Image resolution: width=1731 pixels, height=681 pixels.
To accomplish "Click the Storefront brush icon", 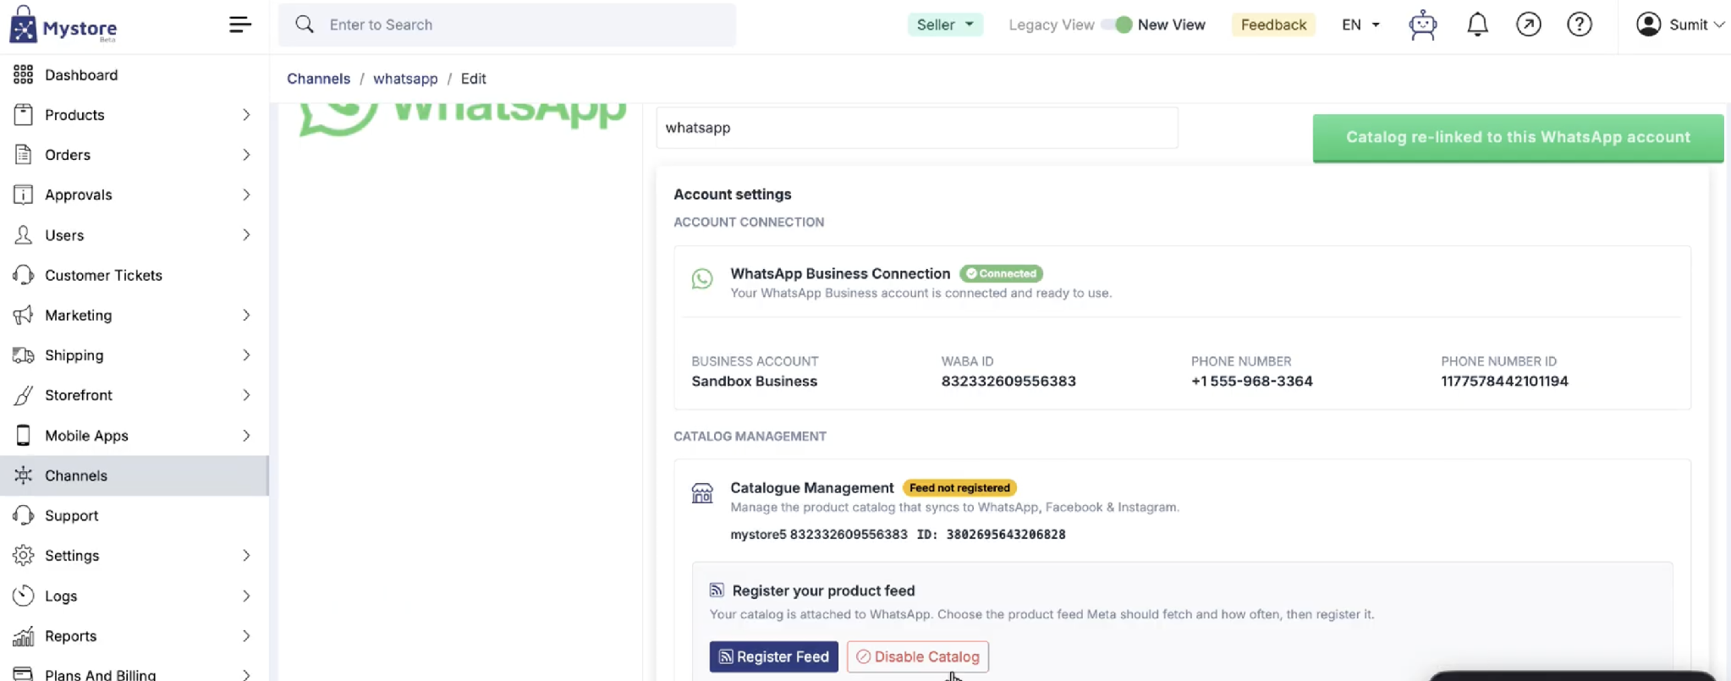I will pos(24,395).
